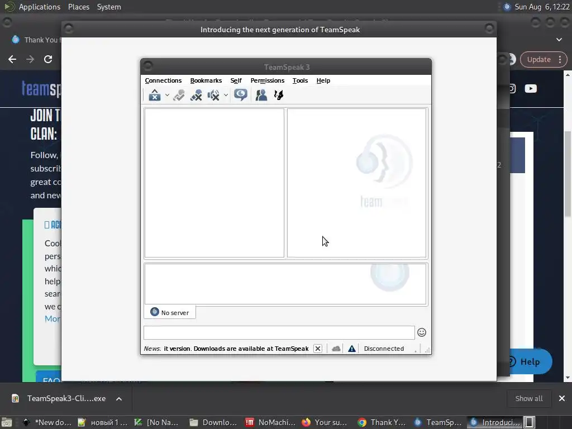Expand the arrow next to Mute Speakers
Image resolution: width=572 pixels, height=429 pixels.
coord(226,95)
